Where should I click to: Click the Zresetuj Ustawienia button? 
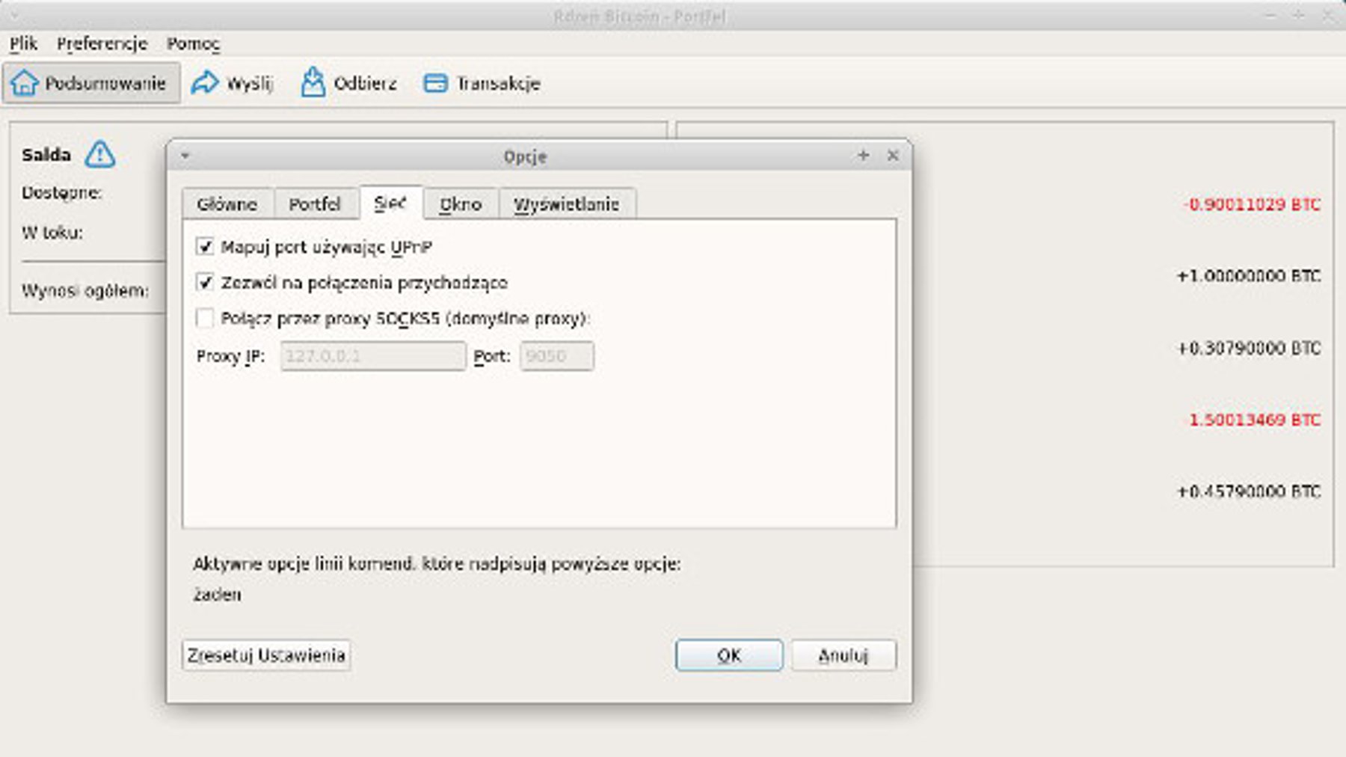[266, 655]
